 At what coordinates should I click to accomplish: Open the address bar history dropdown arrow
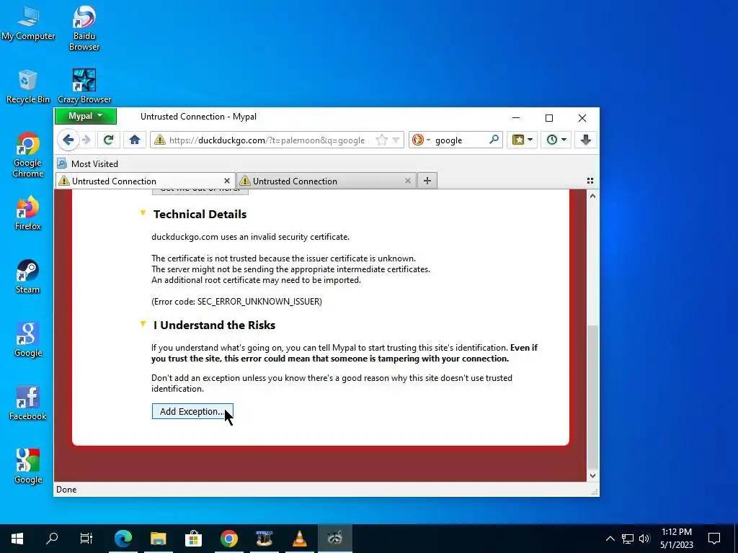pyautogui.click(x=396, y=140)
